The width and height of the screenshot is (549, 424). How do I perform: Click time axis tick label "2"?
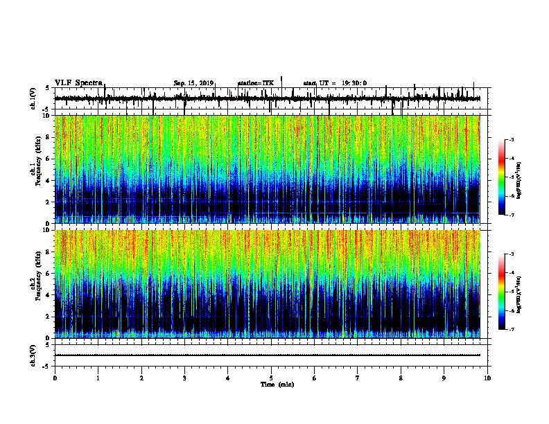[141, 378]
